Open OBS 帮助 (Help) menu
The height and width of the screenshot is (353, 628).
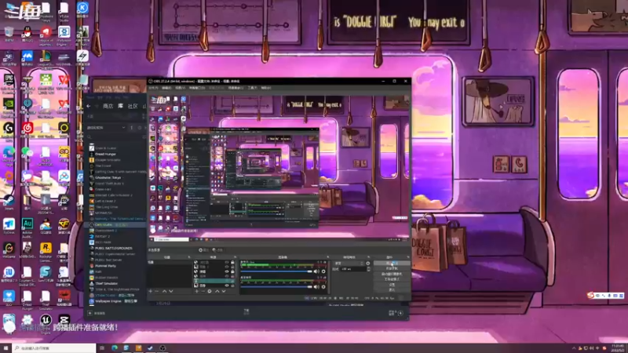266,88
